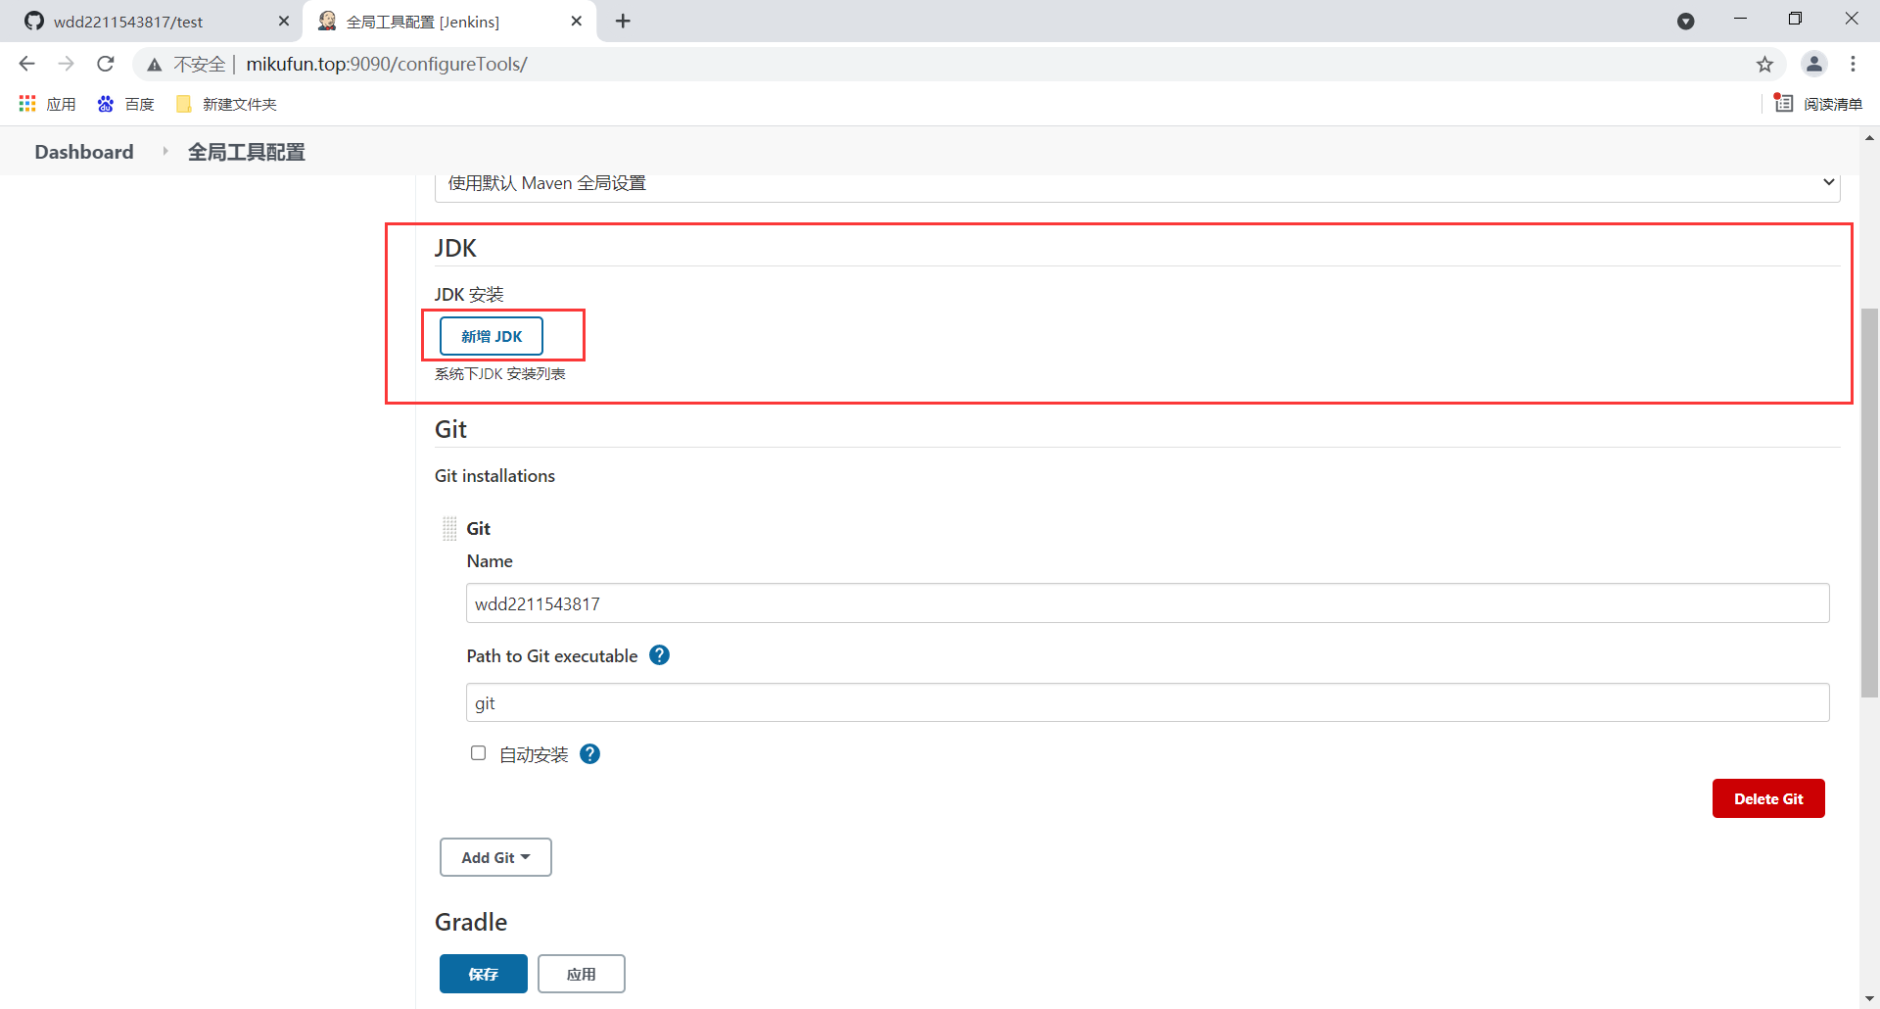Click the red Delete Git button
This screenshot has width=1880, height=1009.
[1768, 798]
